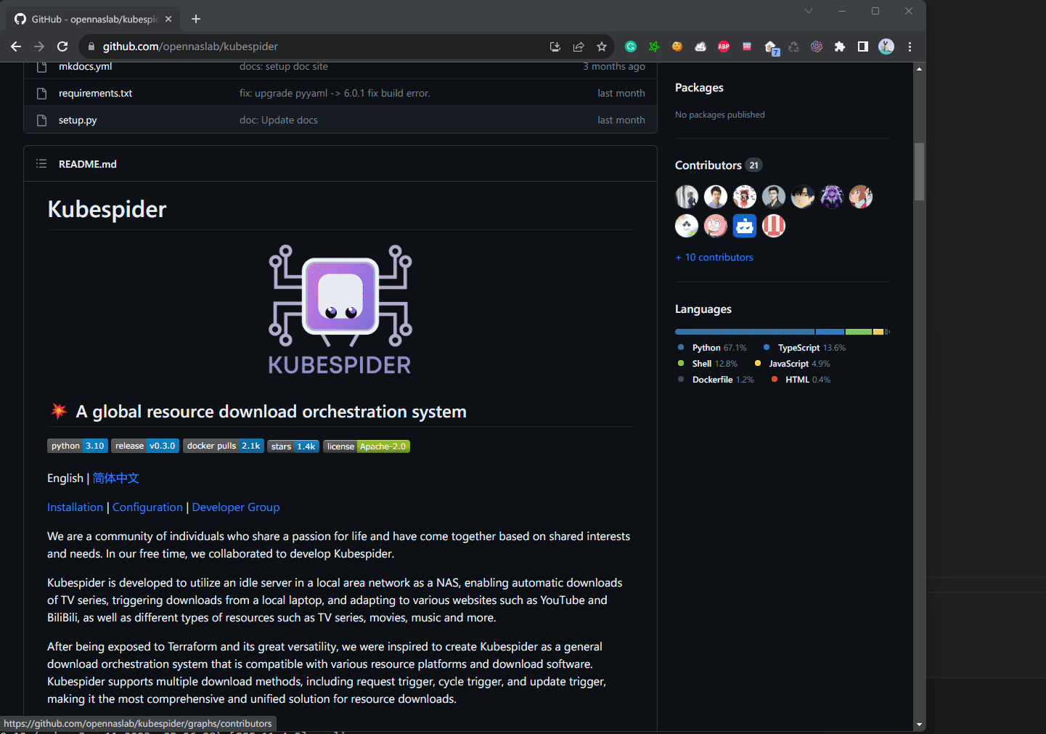
Task: Open tab search chevron in title bar
Action: click(x=809, y=11)
